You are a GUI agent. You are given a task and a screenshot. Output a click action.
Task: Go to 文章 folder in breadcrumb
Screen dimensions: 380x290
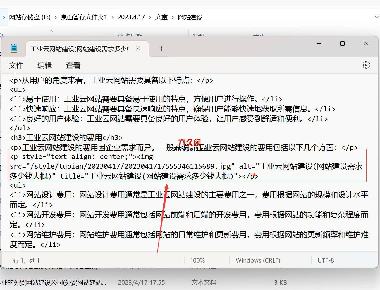click(x=161, y=17)
